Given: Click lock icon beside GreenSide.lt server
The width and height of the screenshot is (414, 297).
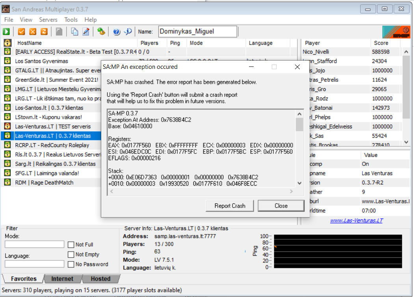Looking at the screenshot, I should (7, 79).
